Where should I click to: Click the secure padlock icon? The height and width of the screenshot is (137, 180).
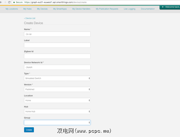coord(14,2)
